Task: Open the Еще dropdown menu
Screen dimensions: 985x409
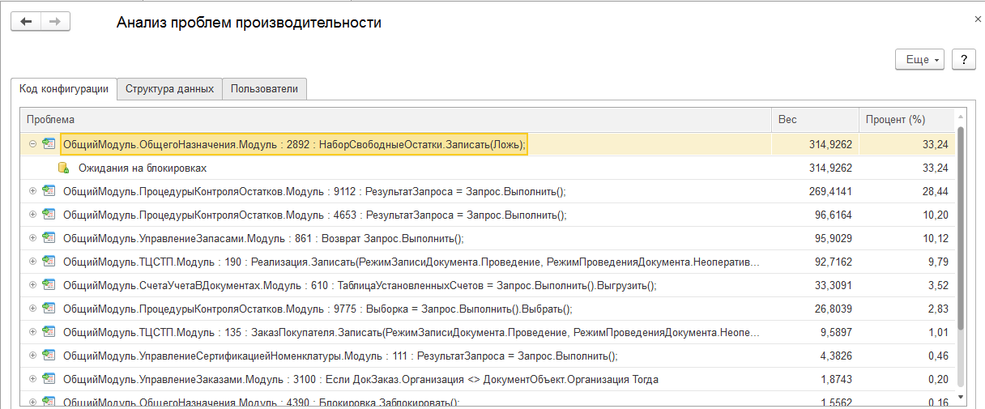Action: tap(920, 60)
